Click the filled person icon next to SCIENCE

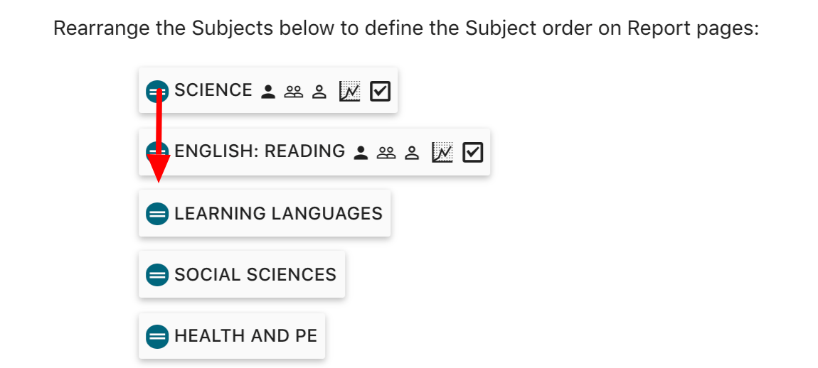coord(268,92)
